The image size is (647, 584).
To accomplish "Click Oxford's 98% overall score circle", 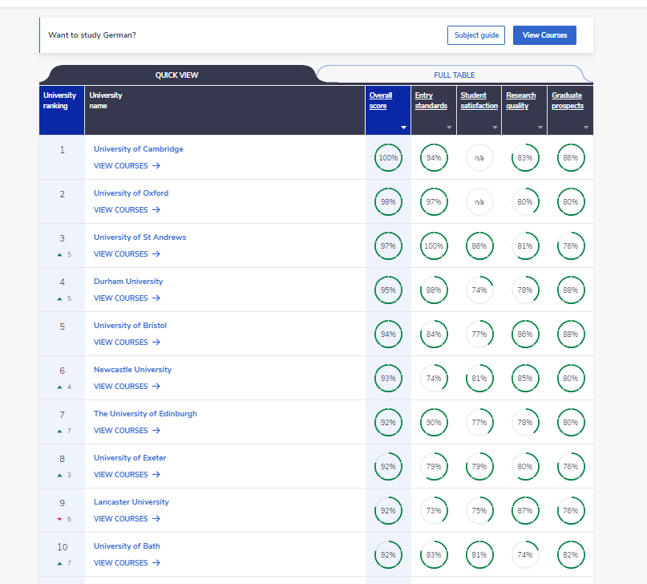I will pyautogui.click(x=388, y=202).
